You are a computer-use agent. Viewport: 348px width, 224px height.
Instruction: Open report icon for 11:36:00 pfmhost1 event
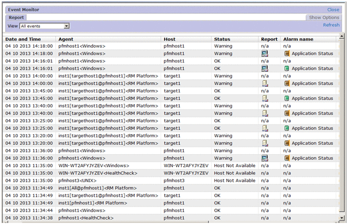pos(265,158)
